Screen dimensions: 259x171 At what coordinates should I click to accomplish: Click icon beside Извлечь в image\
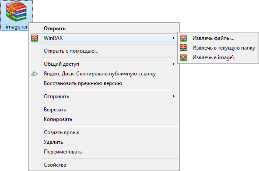[x=183, y=57]
